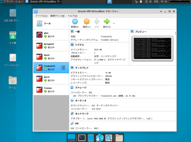Viewport: 191px width, 142px height.
Task: Click the 破棄 discard arrow icon
Action: pyautogui.click(x=97, y=22)
